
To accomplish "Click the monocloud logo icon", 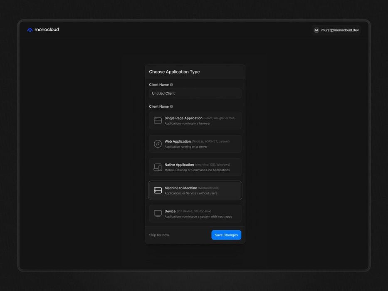I will [x=30, y=30].
